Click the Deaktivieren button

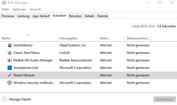[x=165, y=99]
